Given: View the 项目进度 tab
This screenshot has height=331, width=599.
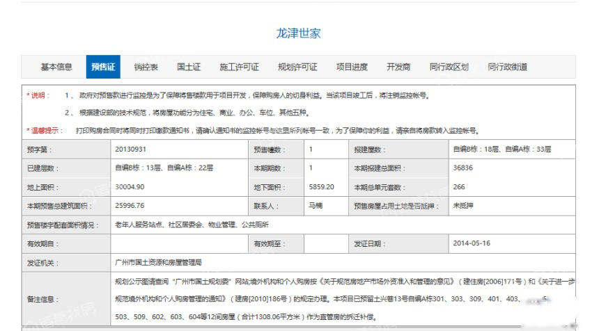Looking at the screenshot, I should (352, 67).
